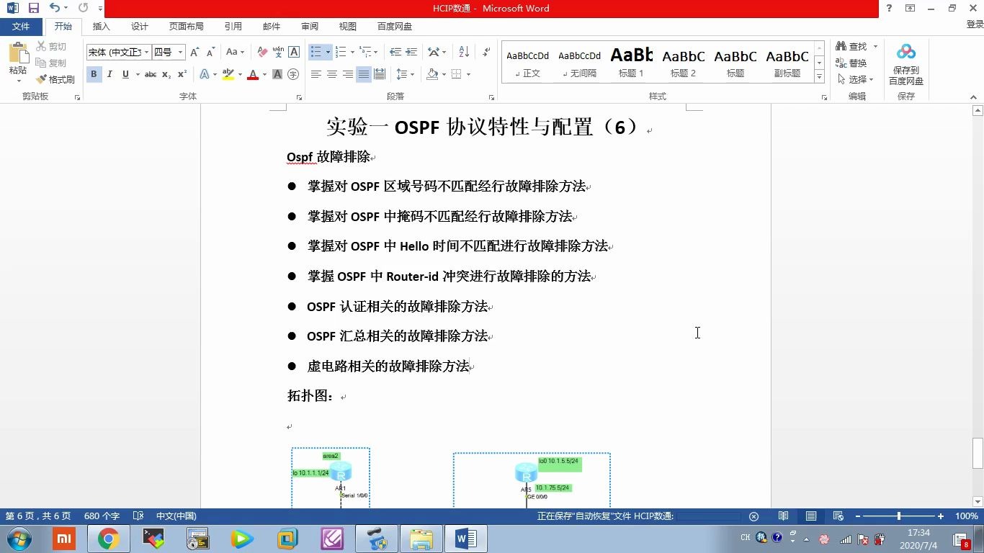Switch to Read Mode via status bar icon
The height and width of the screenshot is (553, 984).
[783, 516]
